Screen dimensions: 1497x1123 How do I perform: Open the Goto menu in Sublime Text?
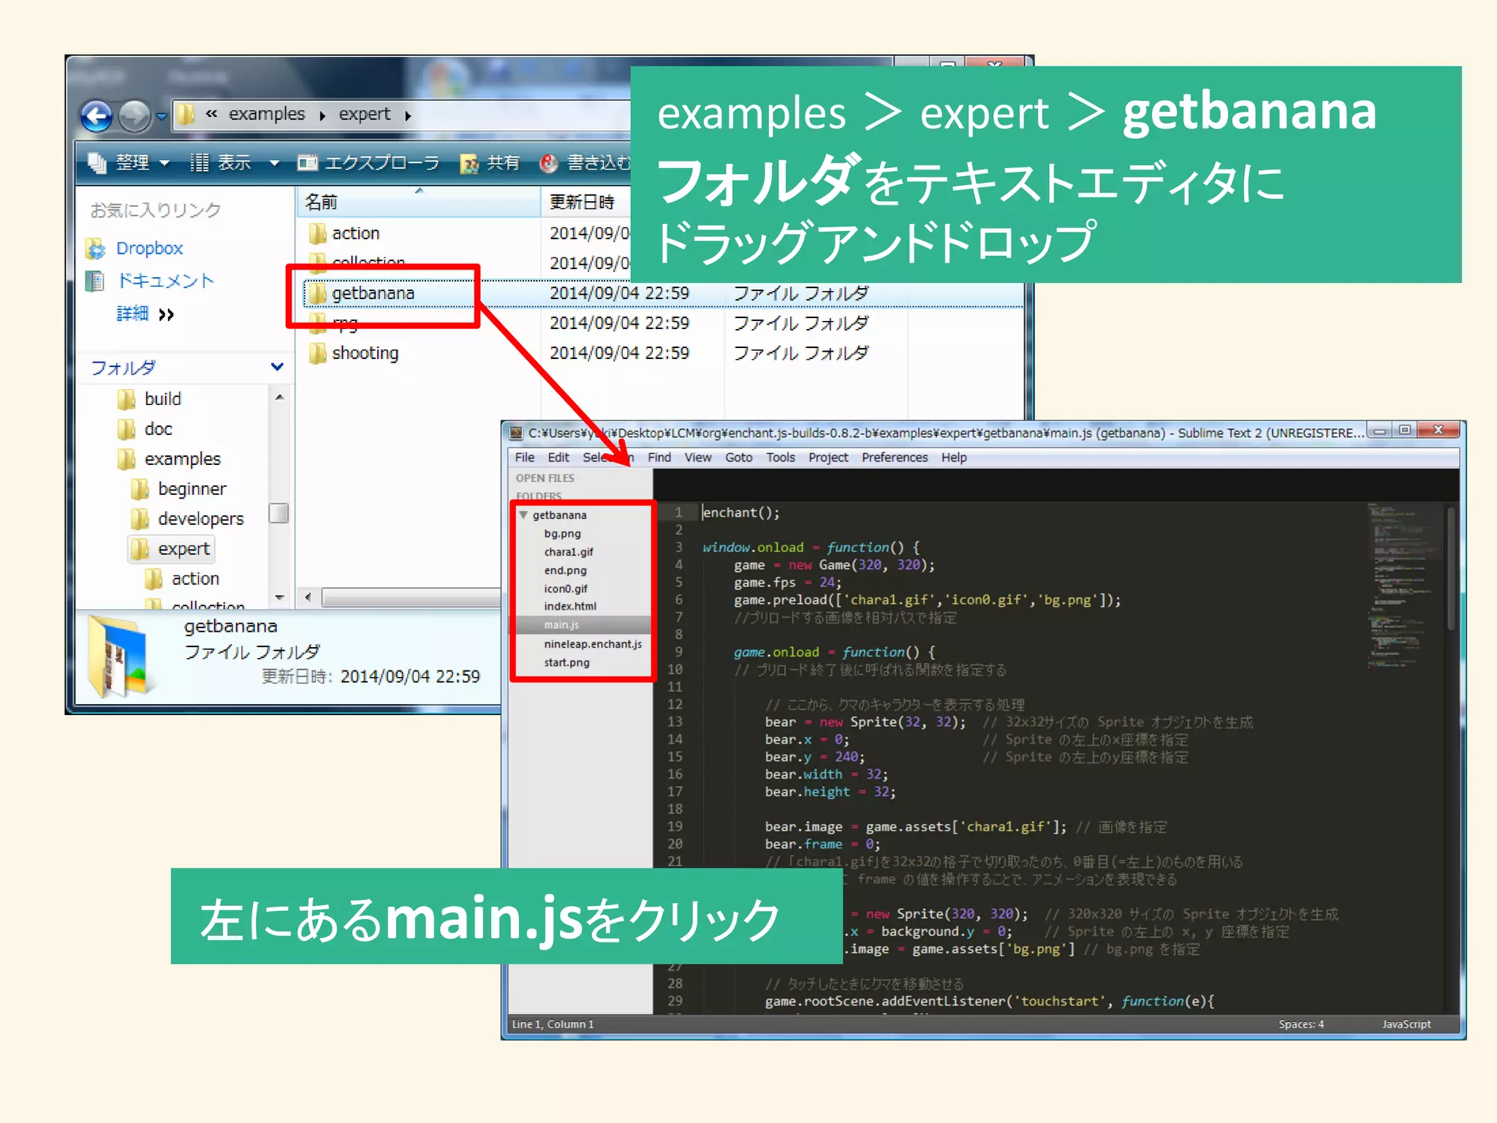(738, 458)
